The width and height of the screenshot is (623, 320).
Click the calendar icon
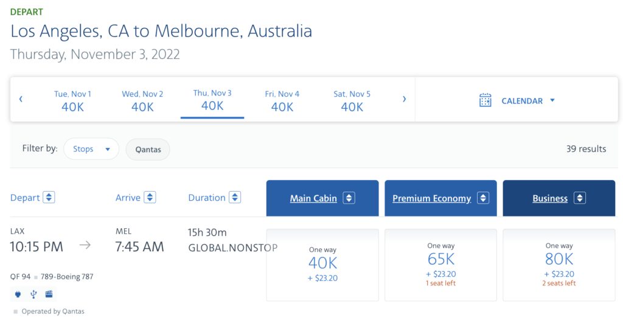[x=485, y=100]
